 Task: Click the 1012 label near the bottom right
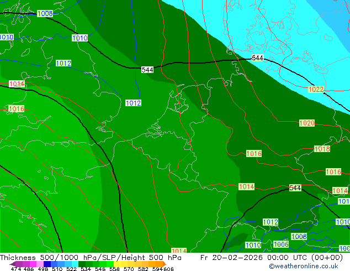(271, 222)
